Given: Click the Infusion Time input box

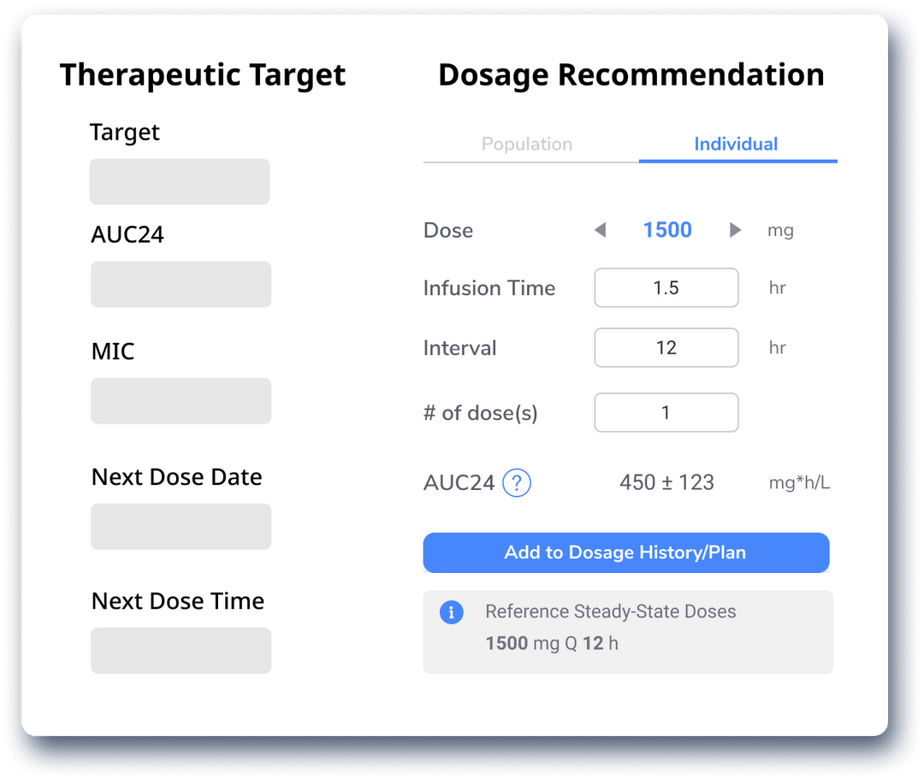Looking at the screenshot, I should point(666,287).
